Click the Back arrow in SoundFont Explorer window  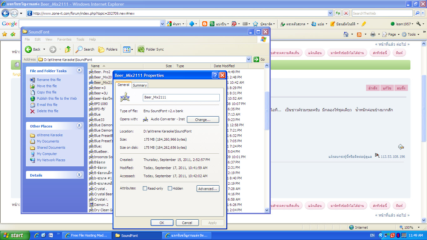pos(28,49)
